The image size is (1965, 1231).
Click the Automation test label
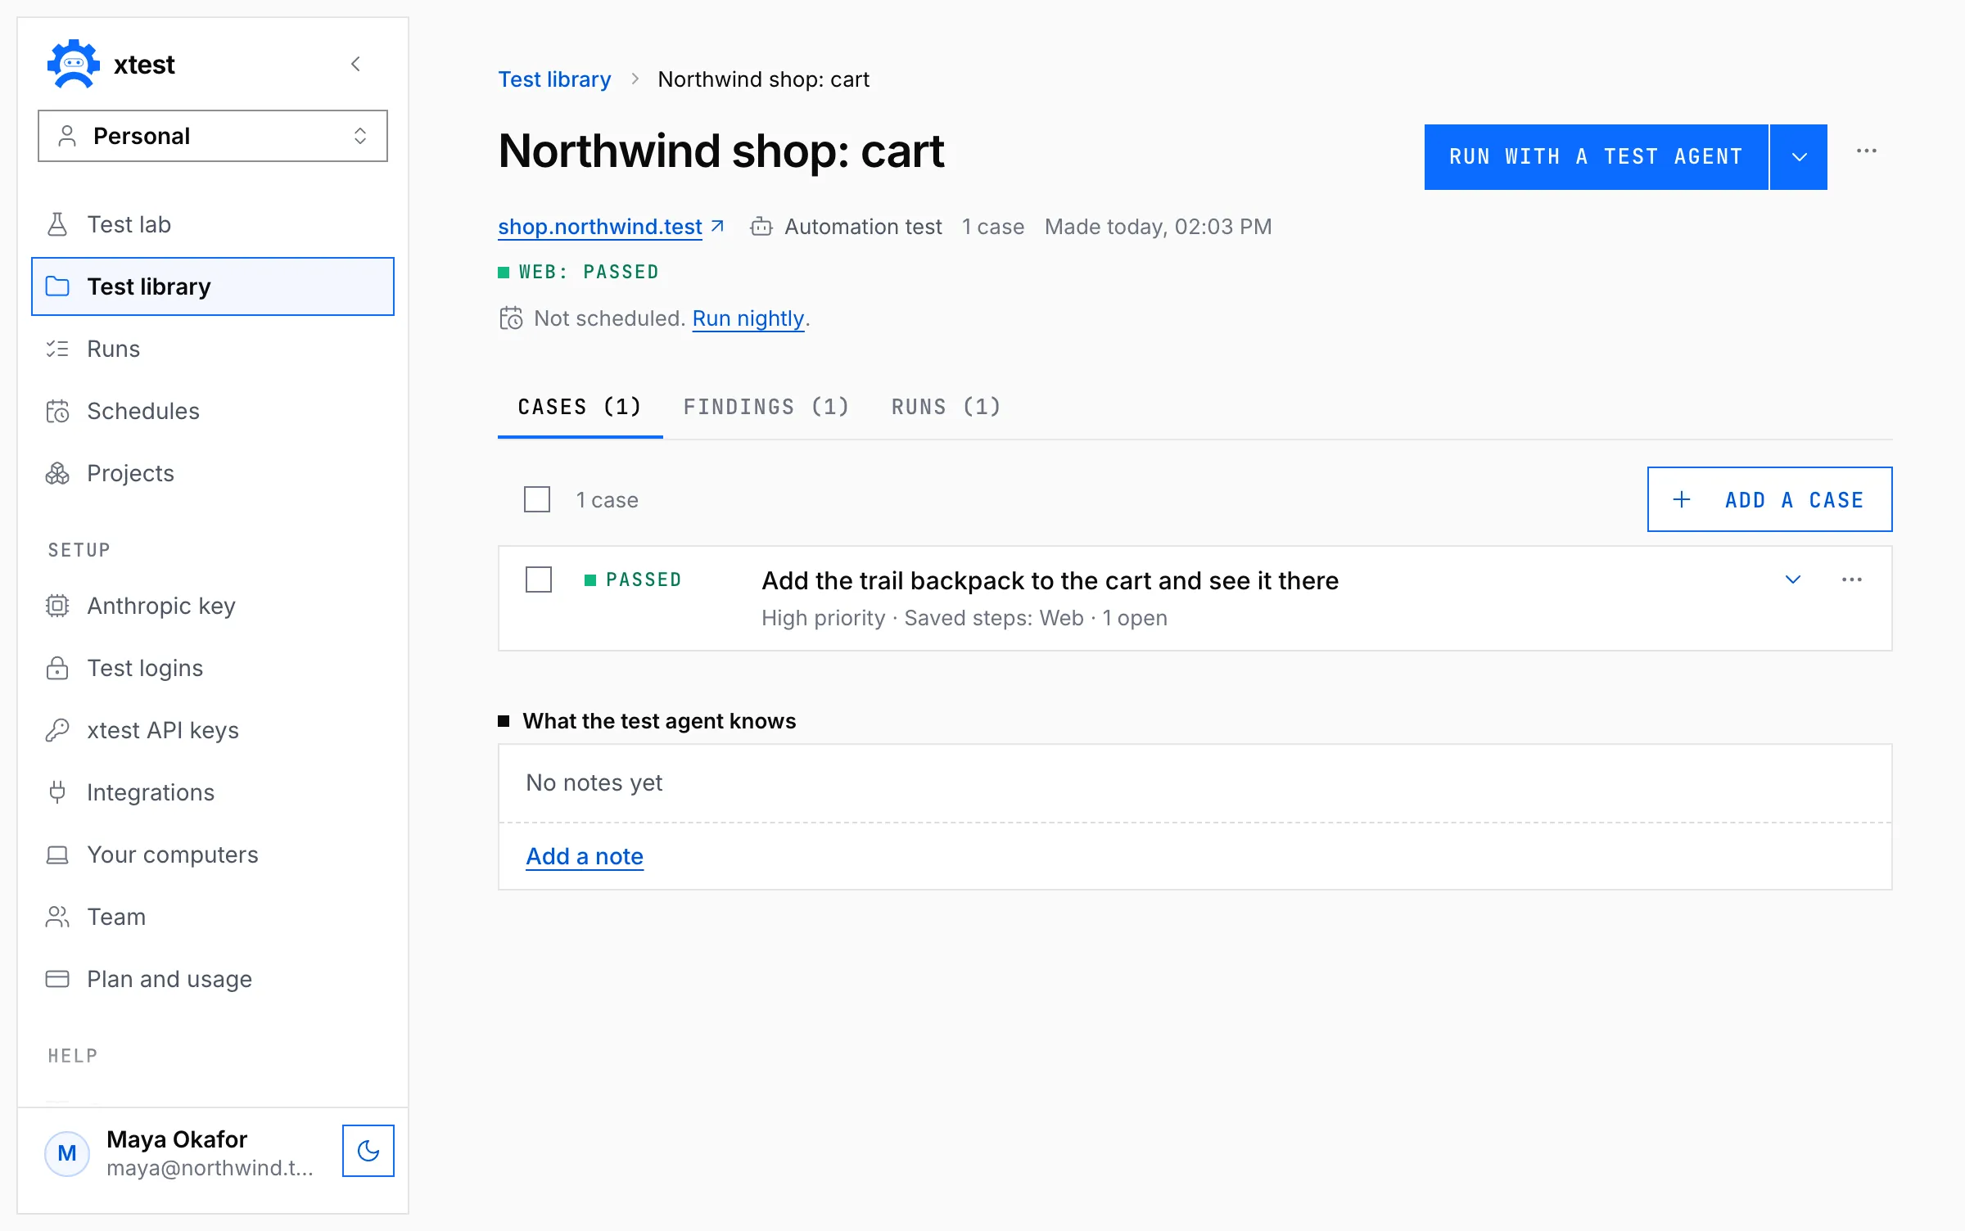point(863,227)
